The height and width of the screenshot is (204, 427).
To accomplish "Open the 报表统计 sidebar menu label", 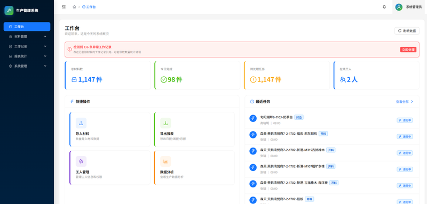I will point(21,56).
